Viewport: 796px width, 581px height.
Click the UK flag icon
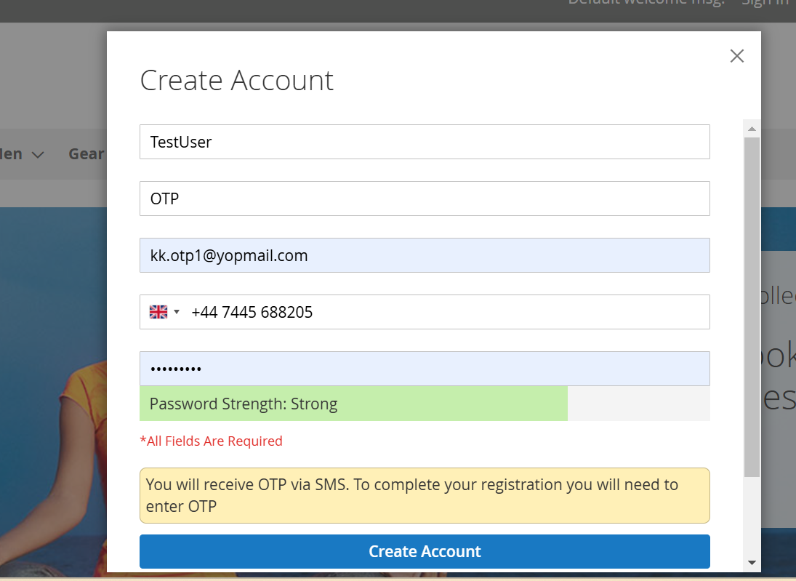158,312
